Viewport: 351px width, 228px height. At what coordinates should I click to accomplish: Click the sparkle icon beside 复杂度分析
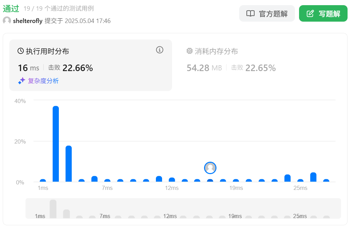(x=21, y=81)
